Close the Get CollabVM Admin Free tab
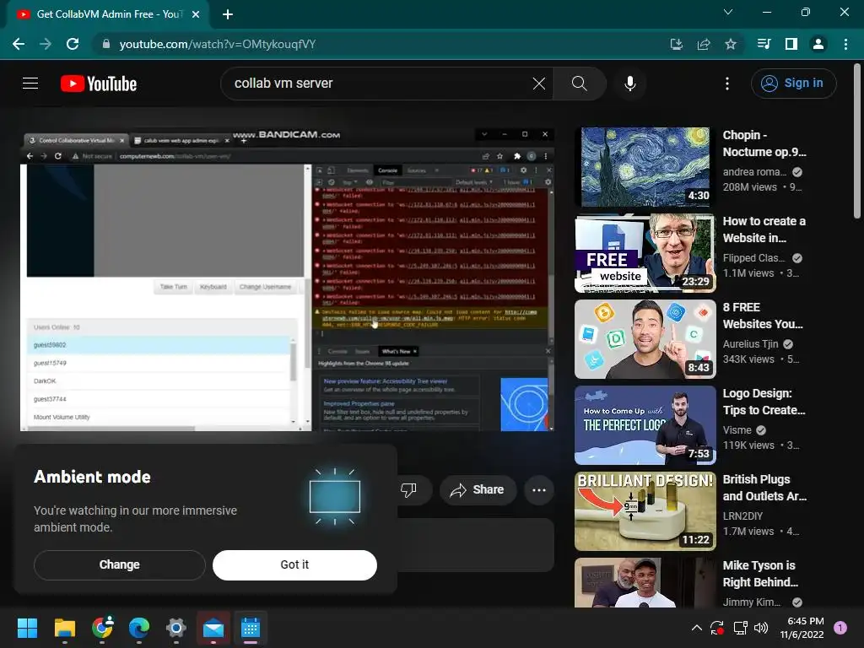 (196, 14)
